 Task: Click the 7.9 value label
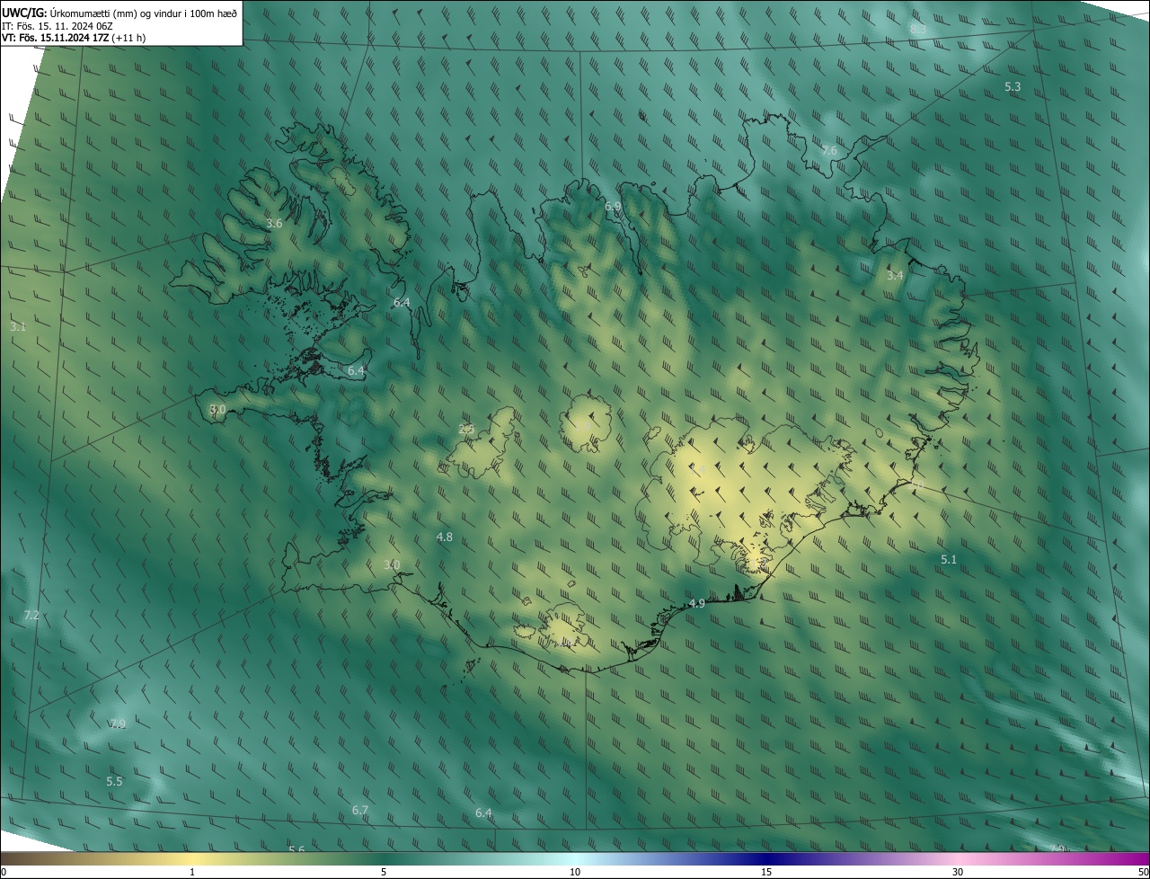pyautogui.click(x=118, y=724)
